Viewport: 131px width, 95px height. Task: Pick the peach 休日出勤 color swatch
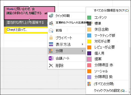(89, 29)
